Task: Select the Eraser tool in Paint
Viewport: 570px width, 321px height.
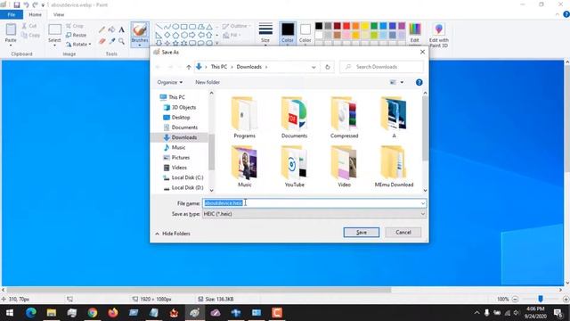Action: (x=102, y=41)
